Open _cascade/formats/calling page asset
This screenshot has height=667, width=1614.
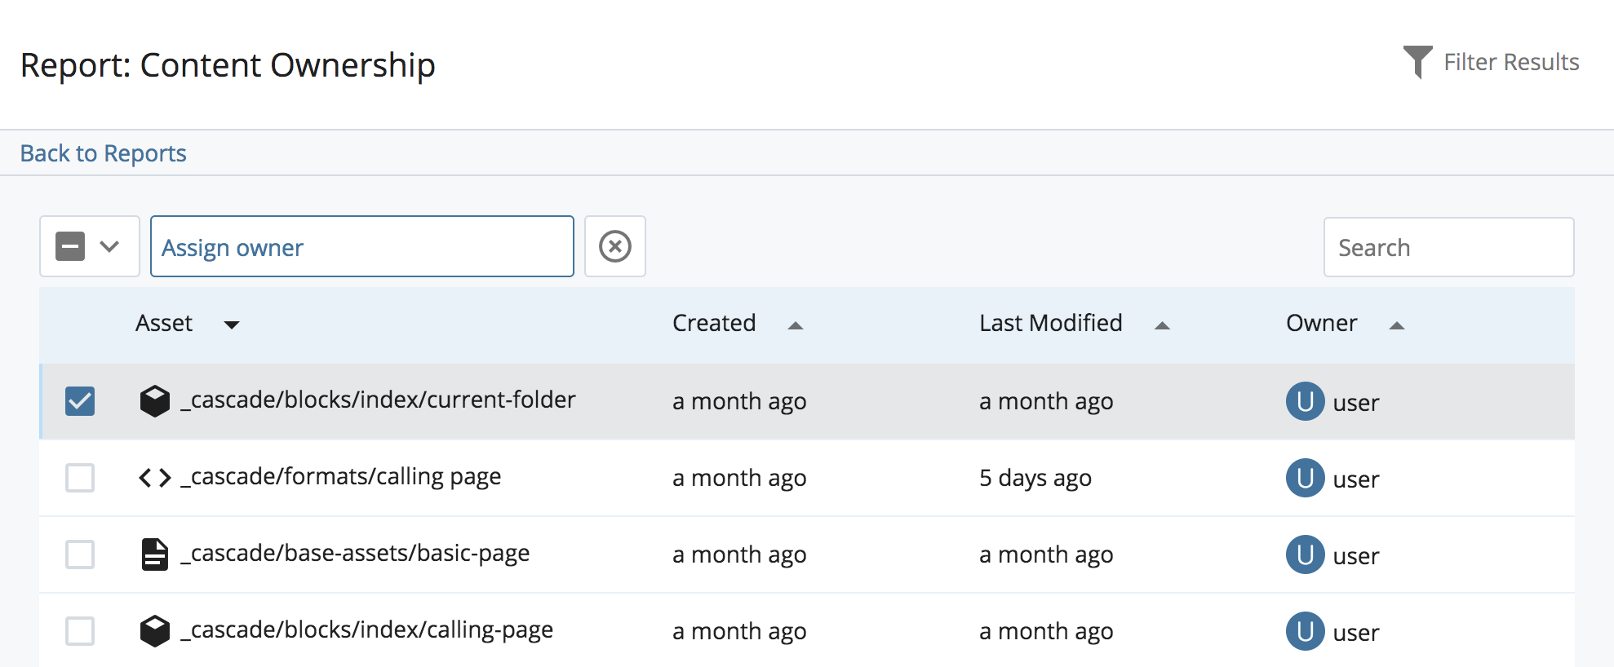tap(340, 477)
